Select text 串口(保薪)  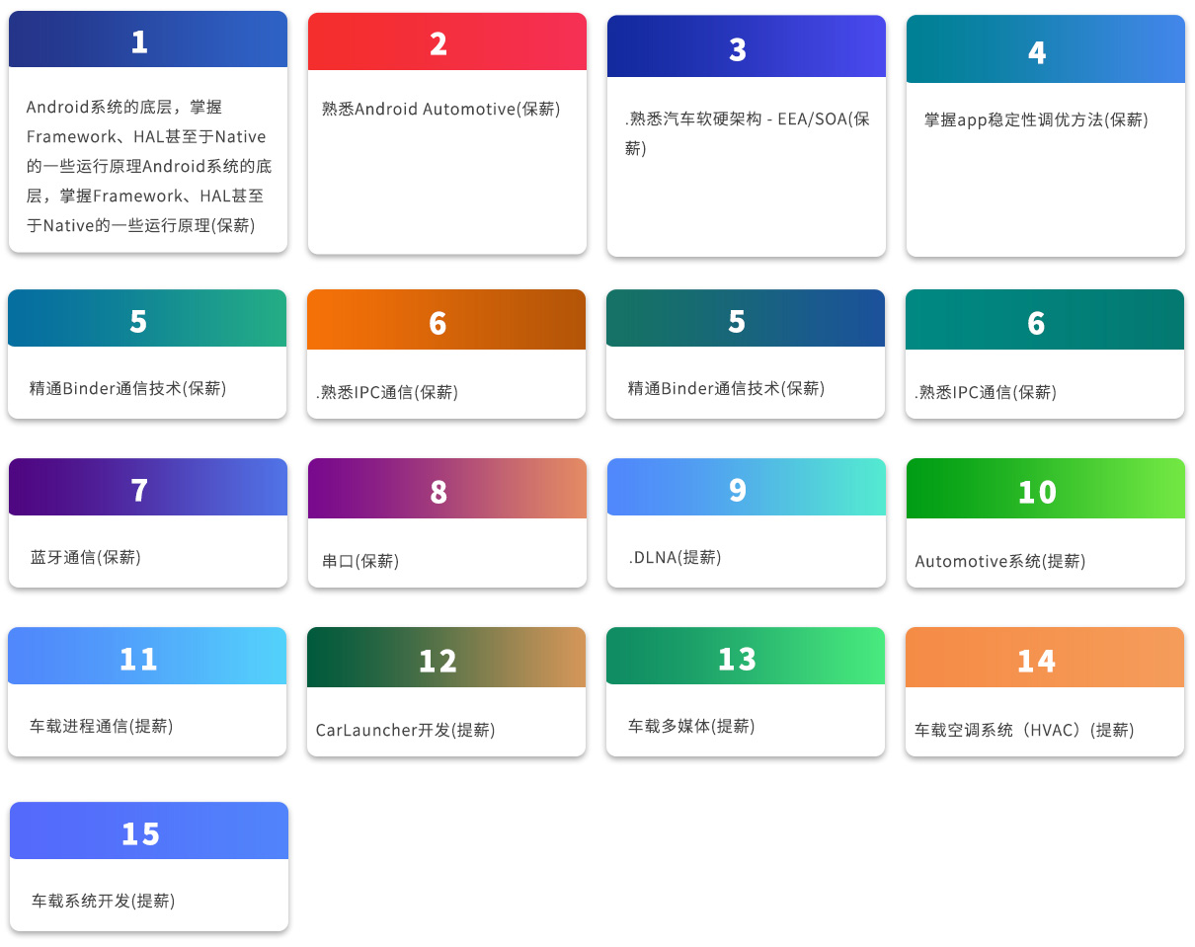click(360, 561)
